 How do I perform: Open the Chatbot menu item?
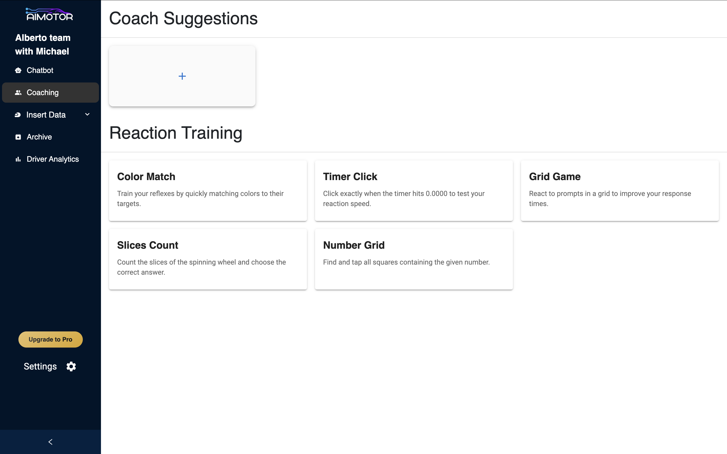(x=40, y=70)
